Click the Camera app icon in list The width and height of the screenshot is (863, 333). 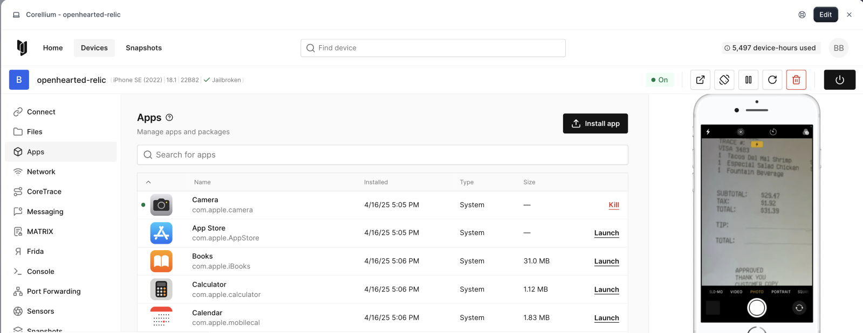tap(161, 205)
